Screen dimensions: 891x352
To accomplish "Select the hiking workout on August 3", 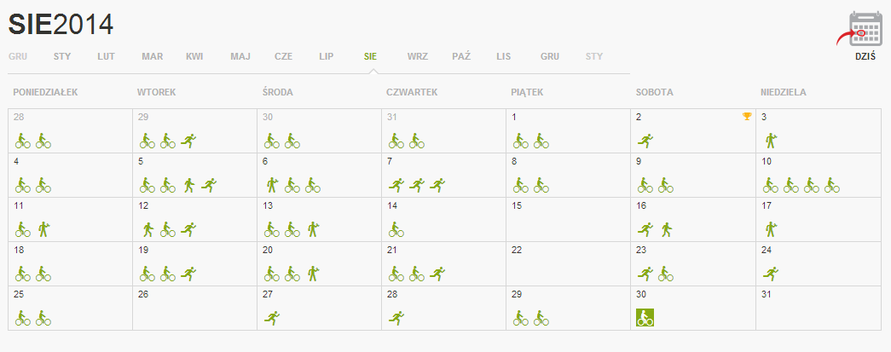I will 771,141.
